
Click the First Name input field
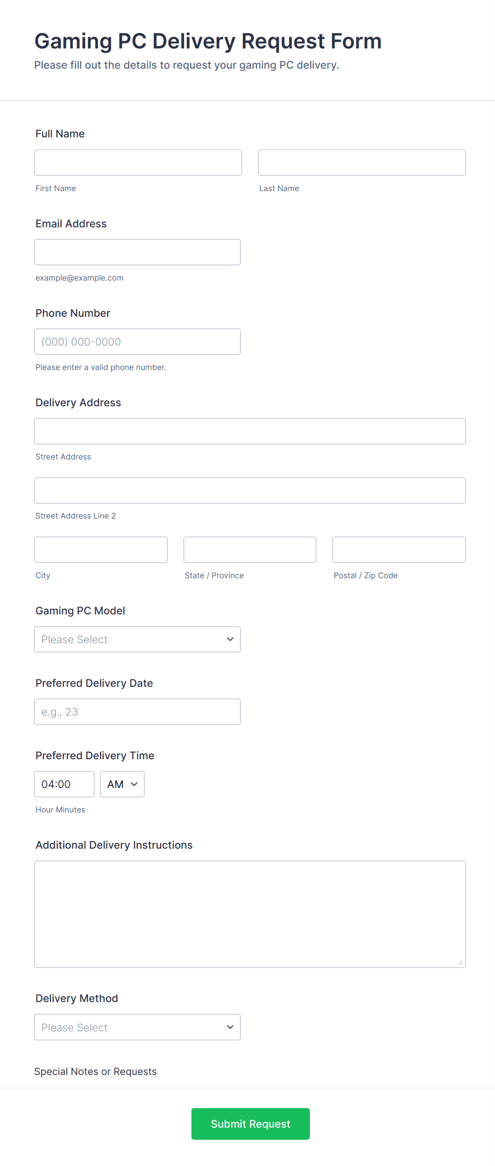point(138,162)
